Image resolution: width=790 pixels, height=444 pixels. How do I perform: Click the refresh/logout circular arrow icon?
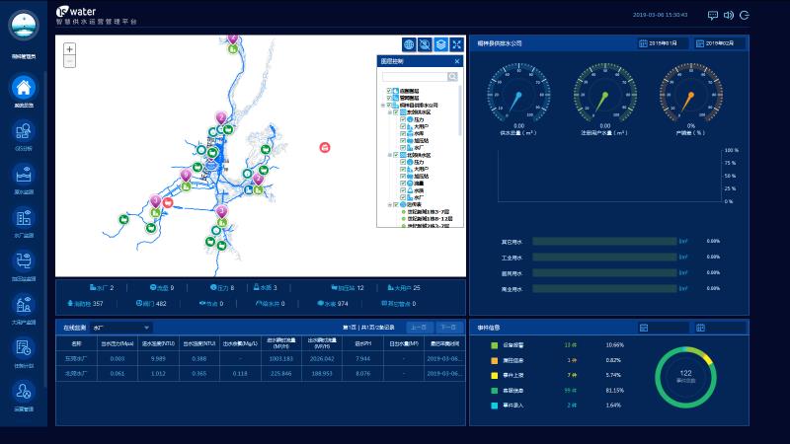click(745, 15)
